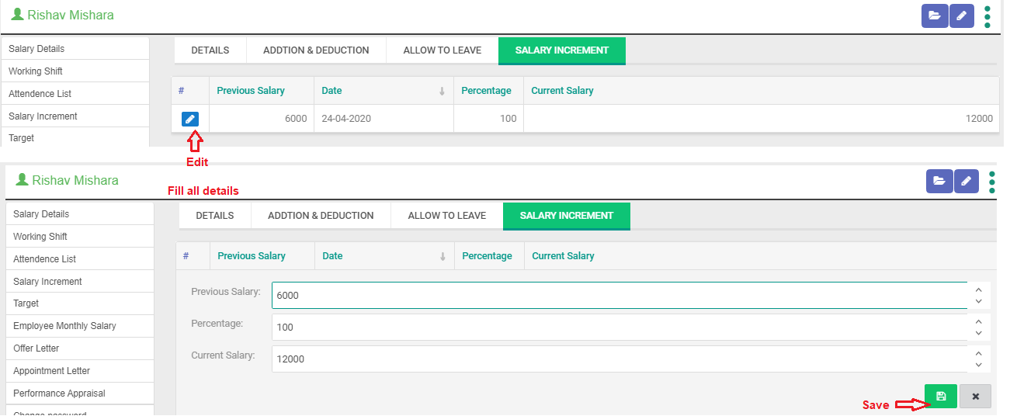Select Working Shift in top sidebar

coord(36,71)
